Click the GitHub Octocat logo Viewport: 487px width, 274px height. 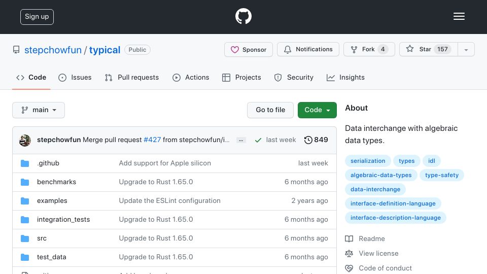point(243,16)
